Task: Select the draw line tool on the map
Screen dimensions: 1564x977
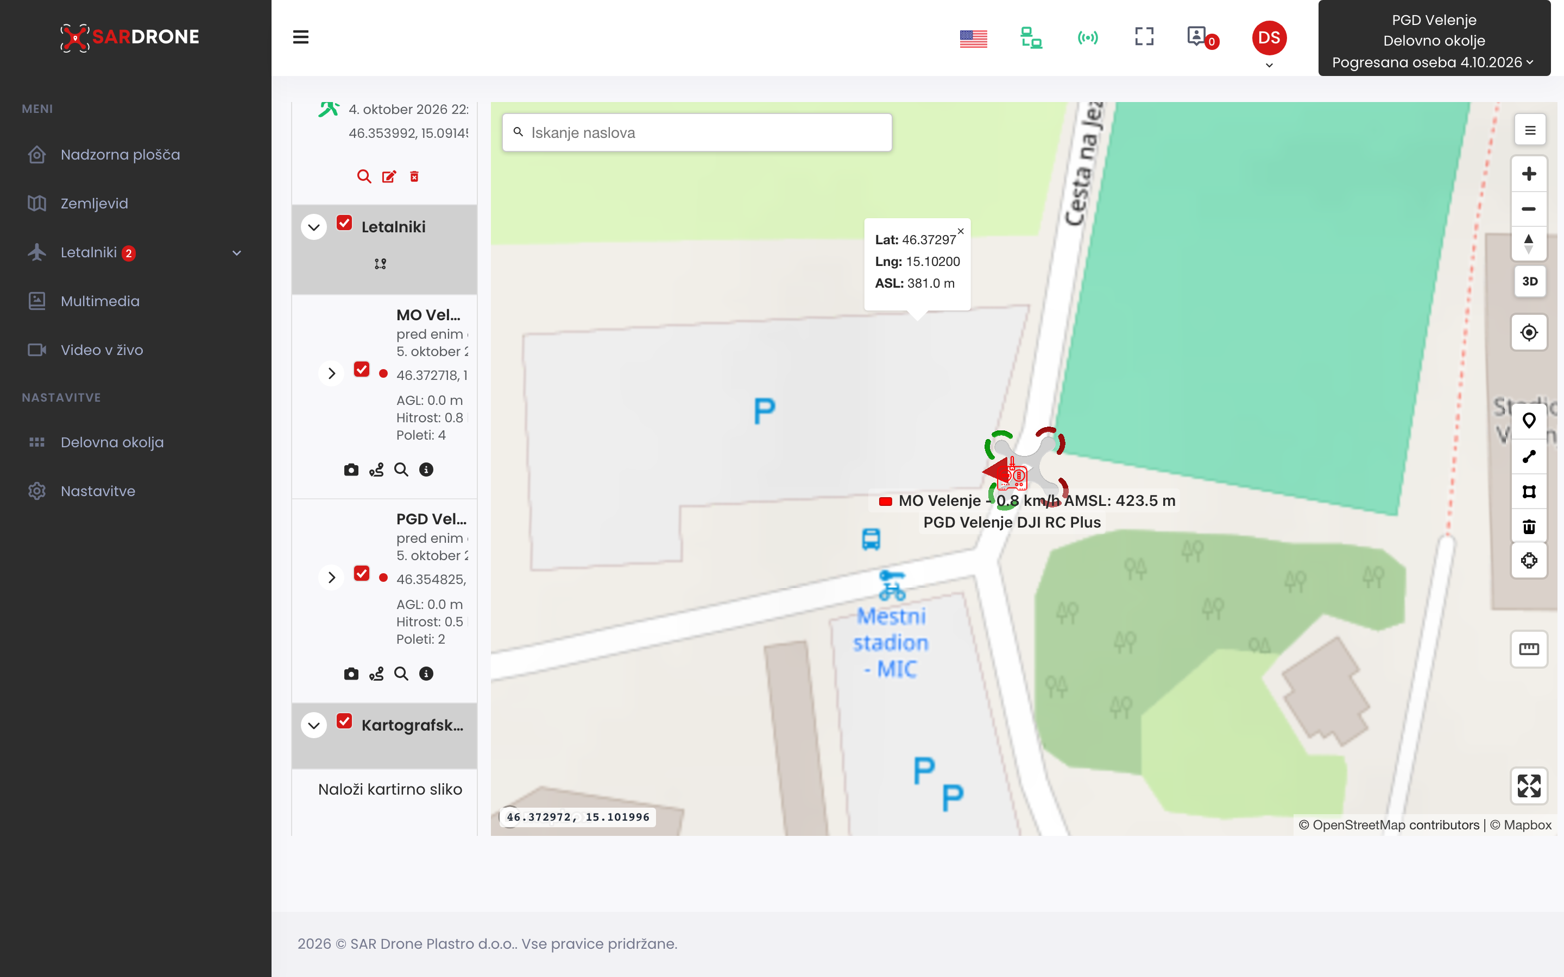Action: (x=1529, y=457)
